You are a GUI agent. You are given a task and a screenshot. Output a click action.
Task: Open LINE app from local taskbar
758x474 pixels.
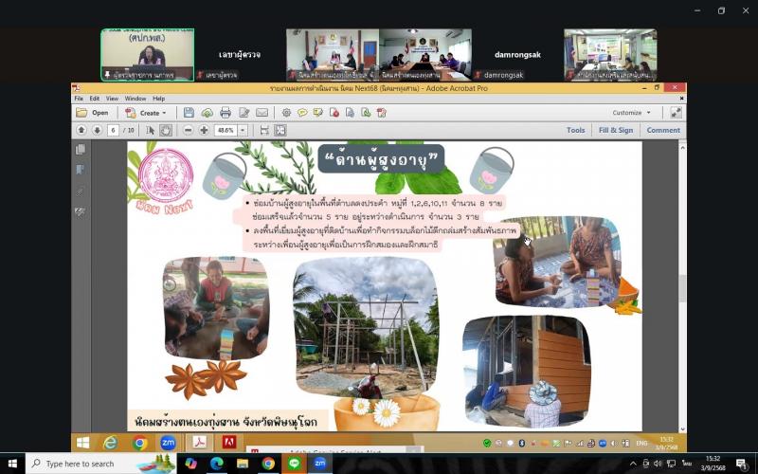point(295,464)
